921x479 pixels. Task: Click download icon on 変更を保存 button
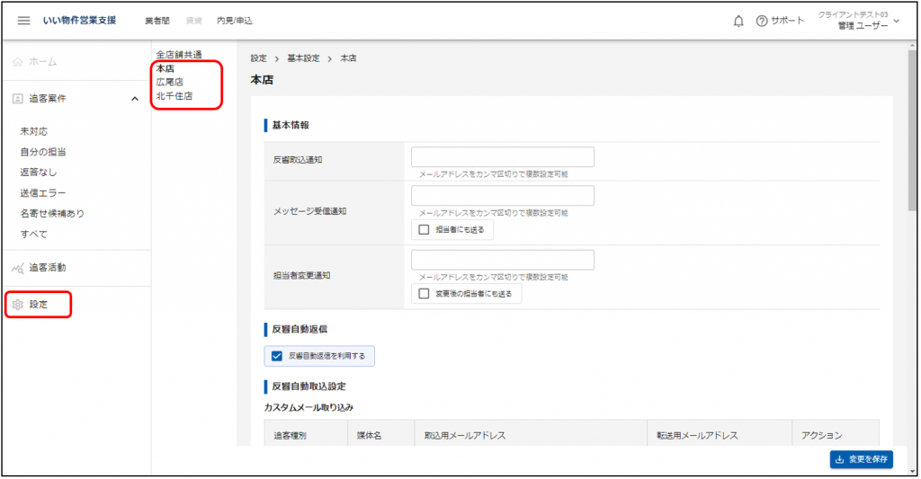tap(840, 459)
